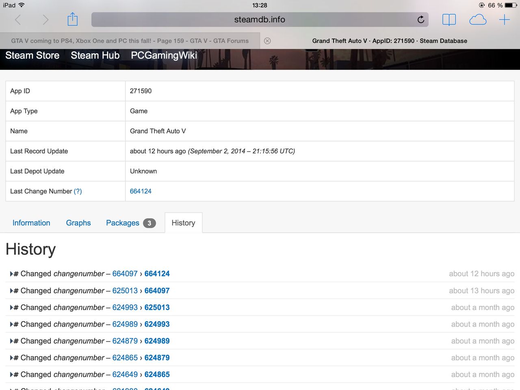Switch to the GTA Forums tab
This screenshot has width=520, height=390.
[x=130, y=41]
